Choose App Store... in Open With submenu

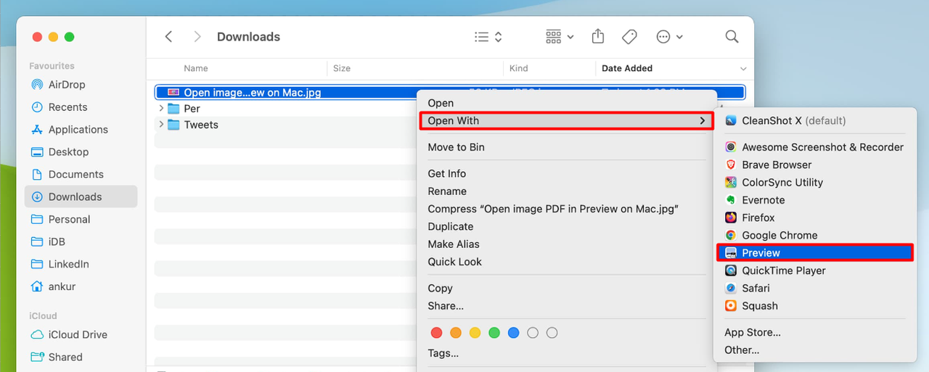(815, 332)
